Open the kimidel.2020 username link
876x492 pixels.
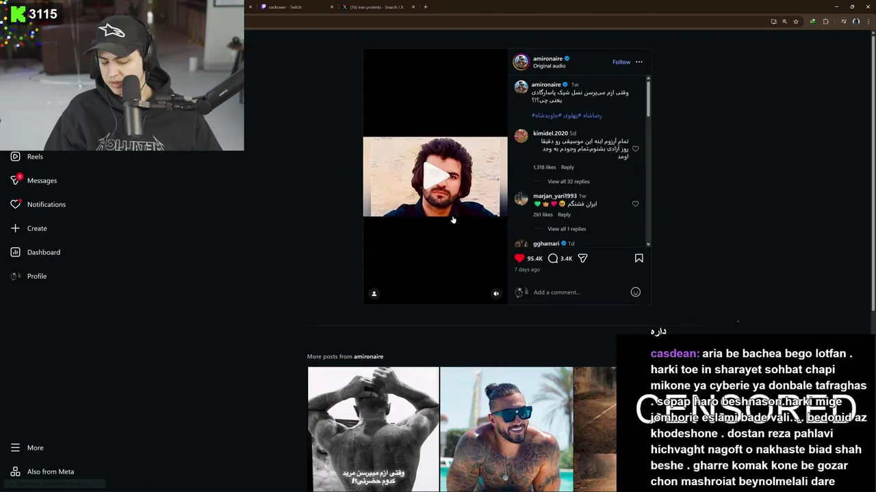(x=550, y=133)
